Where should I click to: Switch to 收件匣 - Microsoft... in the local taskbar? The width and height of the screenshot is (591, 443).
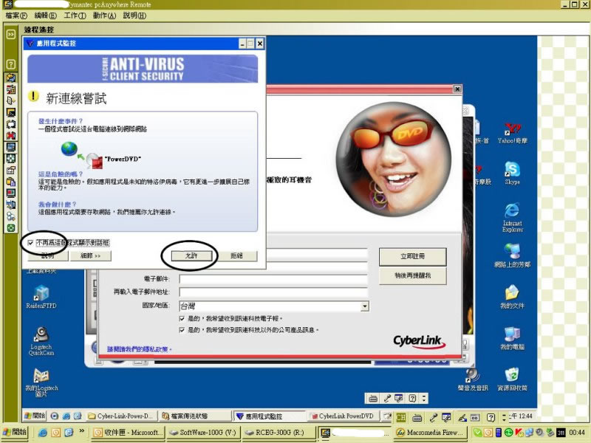tap(129, 433)
